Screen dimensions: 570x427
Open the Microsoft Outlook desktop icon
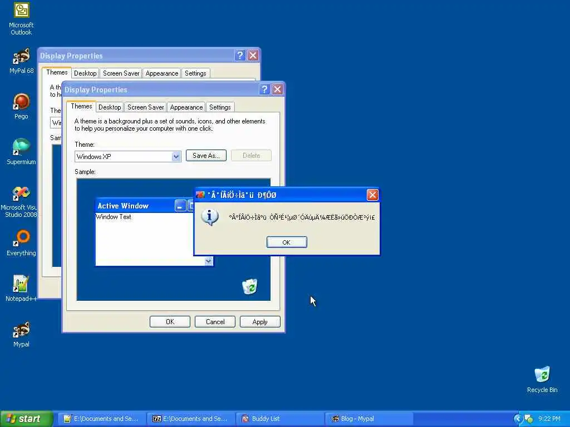tap(22, 19)
